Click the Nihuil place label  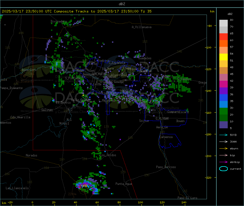[64, 123]
